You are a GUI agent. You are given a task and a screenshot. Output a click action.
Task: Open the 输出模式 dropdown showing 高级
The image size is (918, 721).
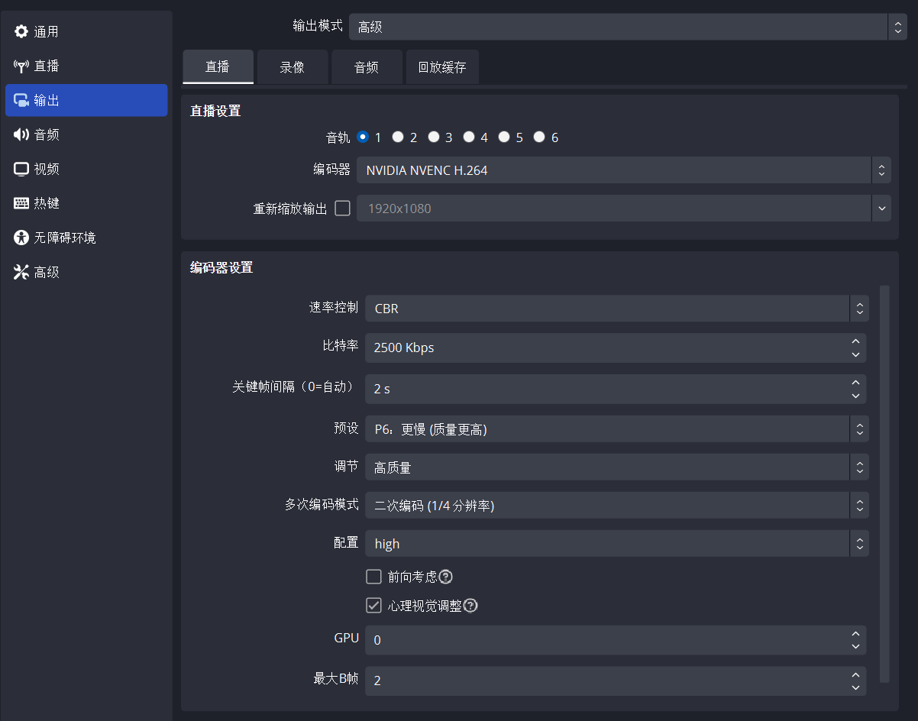(x=628, y=27)
